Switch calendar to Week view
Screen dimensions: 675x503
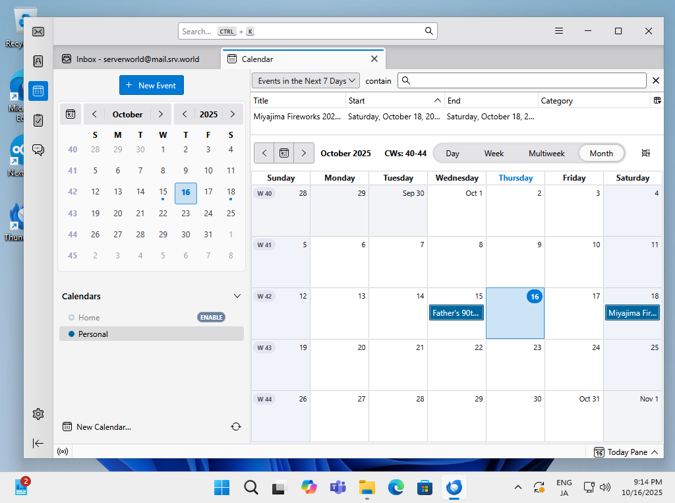(494, 153)
